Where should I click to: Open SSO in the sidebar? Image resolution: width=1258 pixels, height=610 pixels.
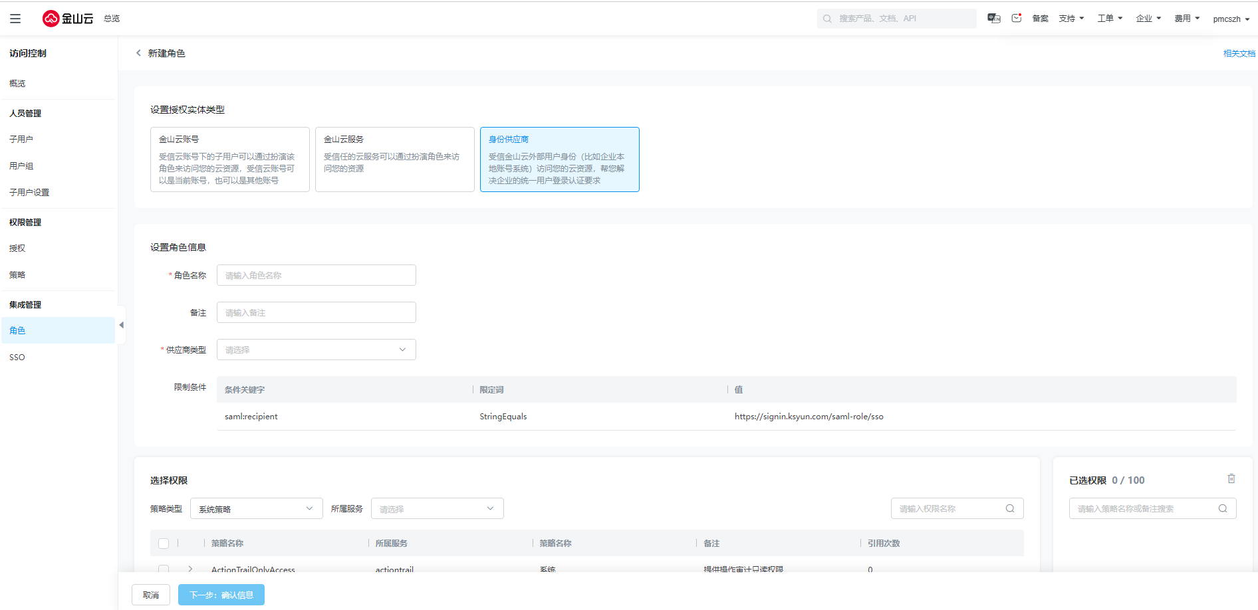point(17,357)
